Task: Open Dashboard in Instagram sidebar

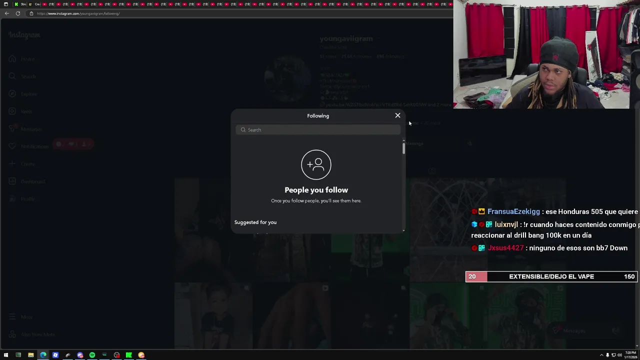Action: [26, 181]
